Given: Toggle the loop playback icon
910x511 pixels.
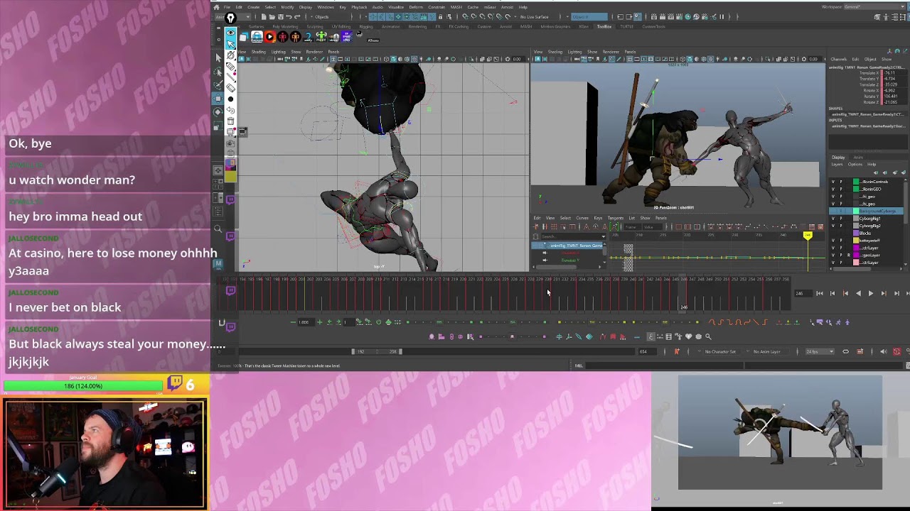Looking at the screenshot, I should (x=845, y=351).
